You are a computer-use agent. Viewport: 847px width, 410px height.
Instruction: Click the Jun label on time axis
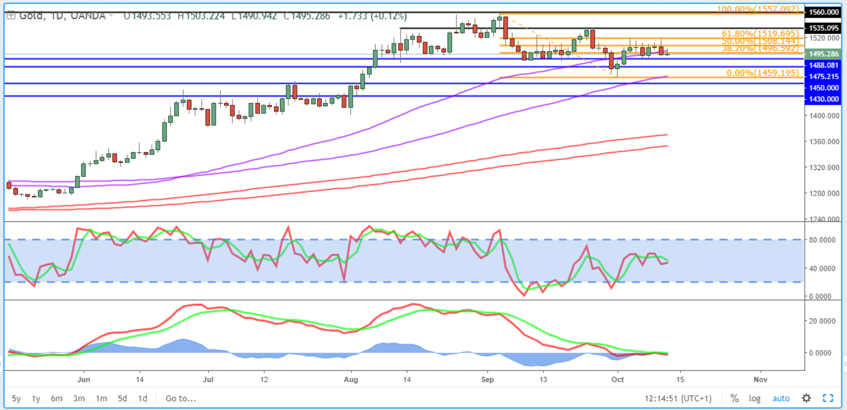tap(83, 379)
